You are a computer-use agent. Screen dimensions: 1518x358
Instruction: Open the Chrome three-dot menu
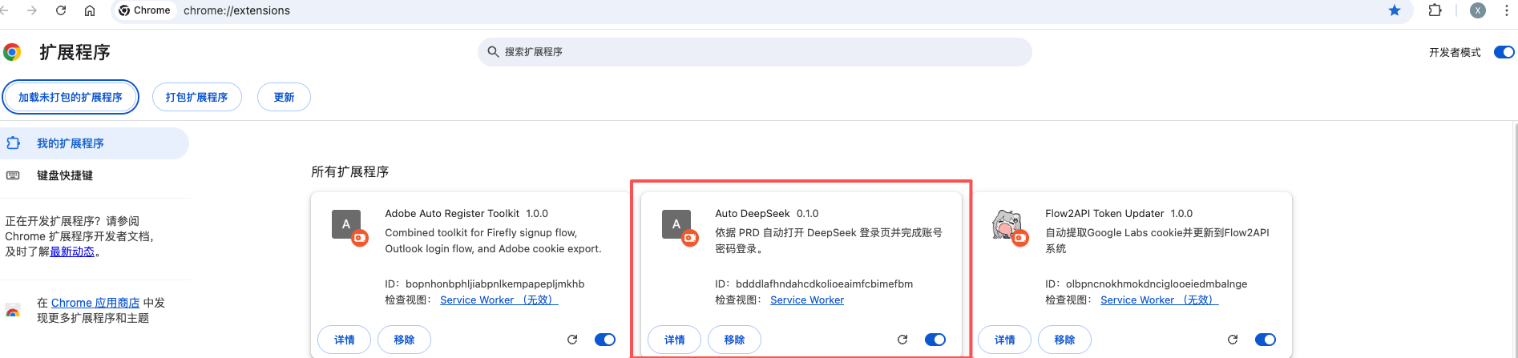[1507, 10]
